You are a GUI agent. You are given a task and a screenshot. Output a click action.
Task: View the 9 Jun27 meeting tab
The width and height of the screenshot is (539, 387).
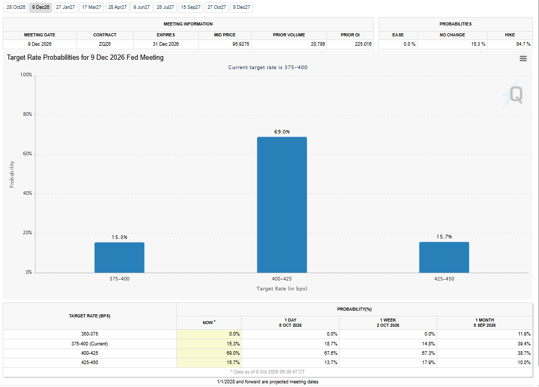[141, 7]
